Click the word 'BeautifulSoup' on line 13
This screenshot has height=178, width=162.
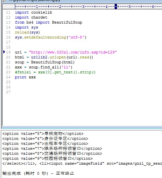(x=67, y=22)
